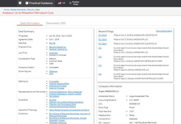Go to Home breadcrumb
181x124 pixels.
point(6,10)
